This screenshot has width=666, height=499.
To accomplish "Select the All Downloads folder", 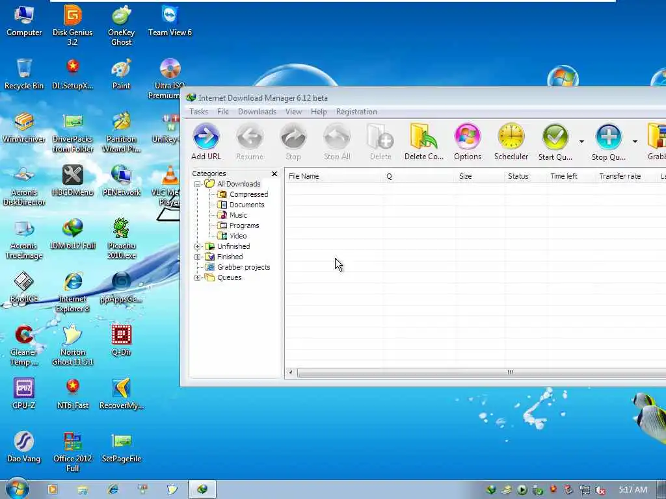I will coord(233,184).
